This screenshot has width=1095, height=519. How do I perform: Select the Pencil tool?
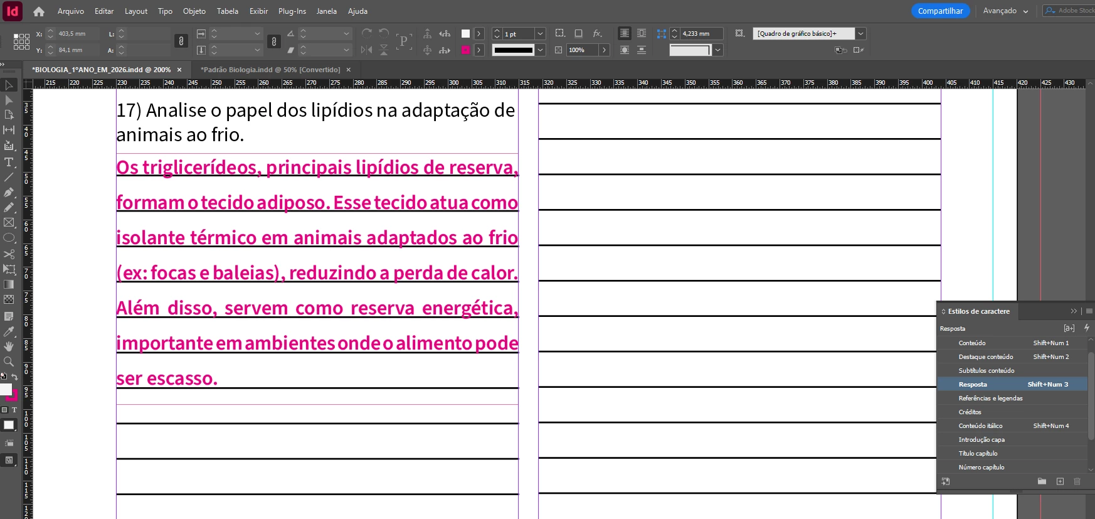(x=9, y=207)
